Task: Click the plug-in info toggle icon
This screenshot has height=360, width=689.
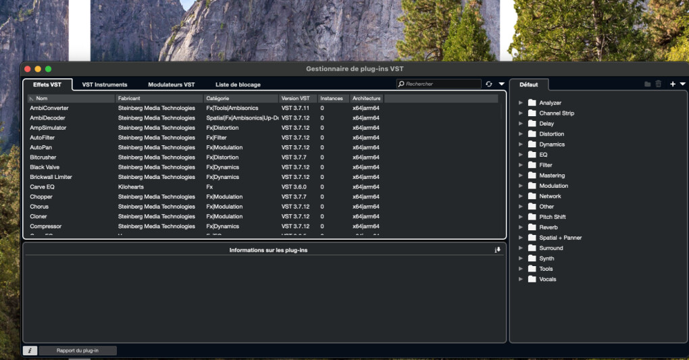Action: [x=497, y=250]
